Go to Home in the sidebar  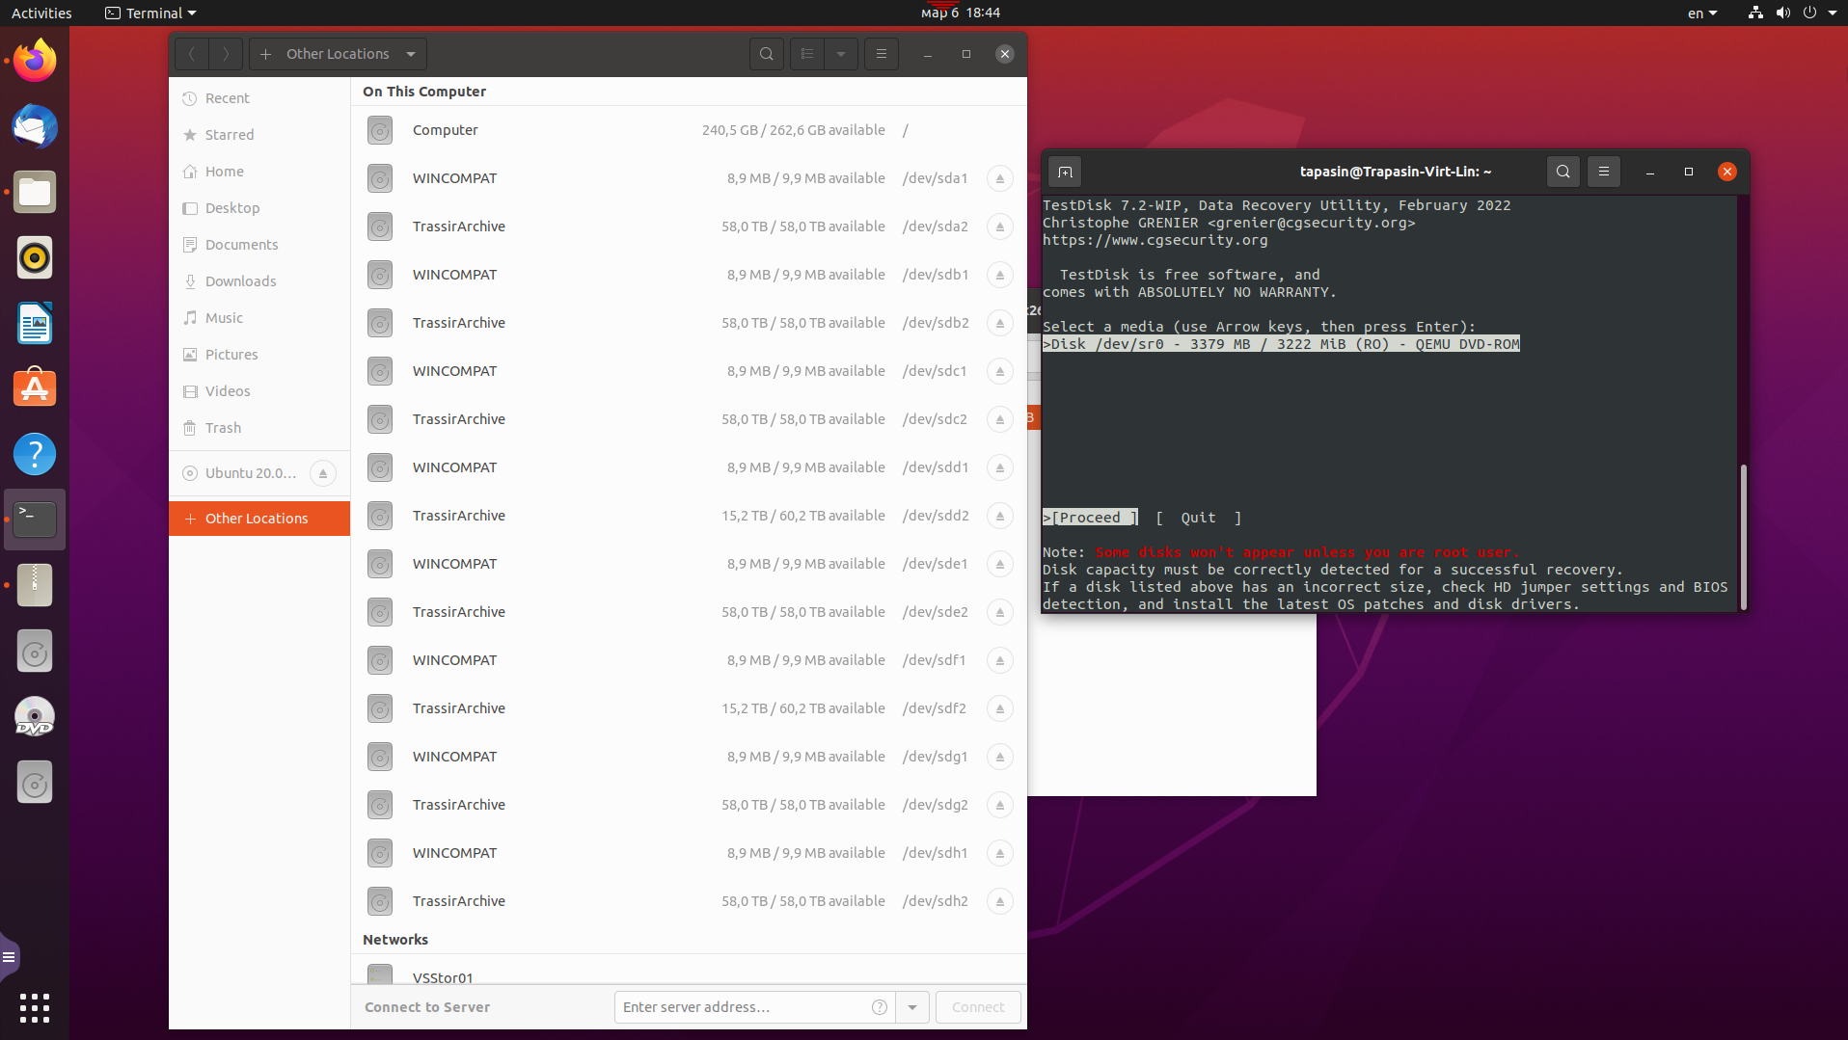[259, 172]
